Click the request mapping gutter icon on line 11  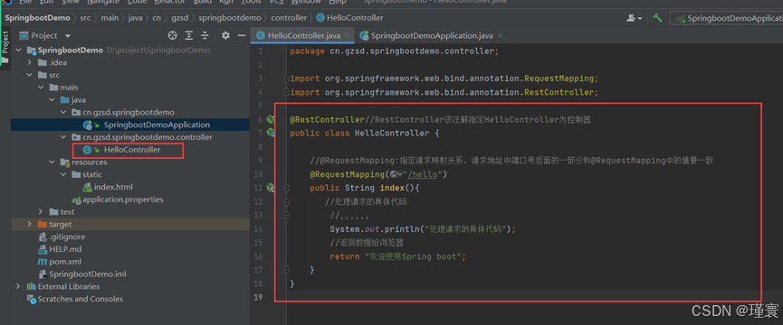(272, 188)
